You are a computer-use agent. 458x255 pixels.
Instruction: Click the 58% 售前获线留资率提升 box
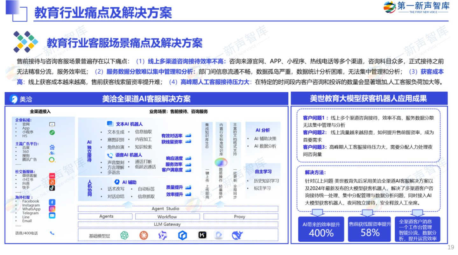pyautogui.click(x=370, y=229)
